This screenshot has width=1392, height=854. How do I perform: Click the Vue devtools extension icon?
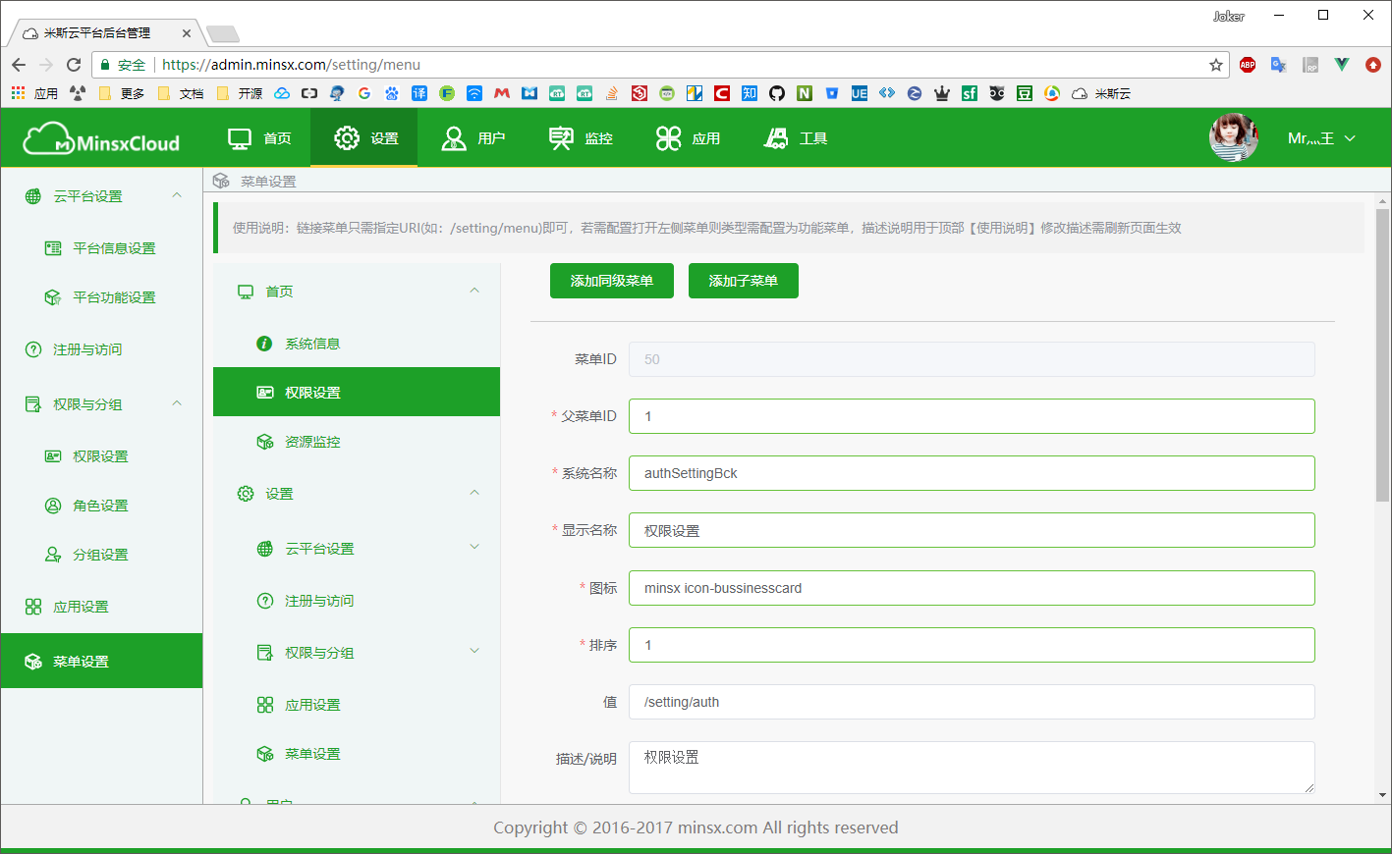tap(1342, 65)
